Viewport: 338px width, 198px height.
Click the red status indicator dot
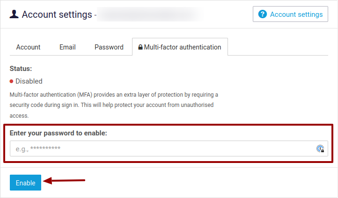(x=11, y=81)
